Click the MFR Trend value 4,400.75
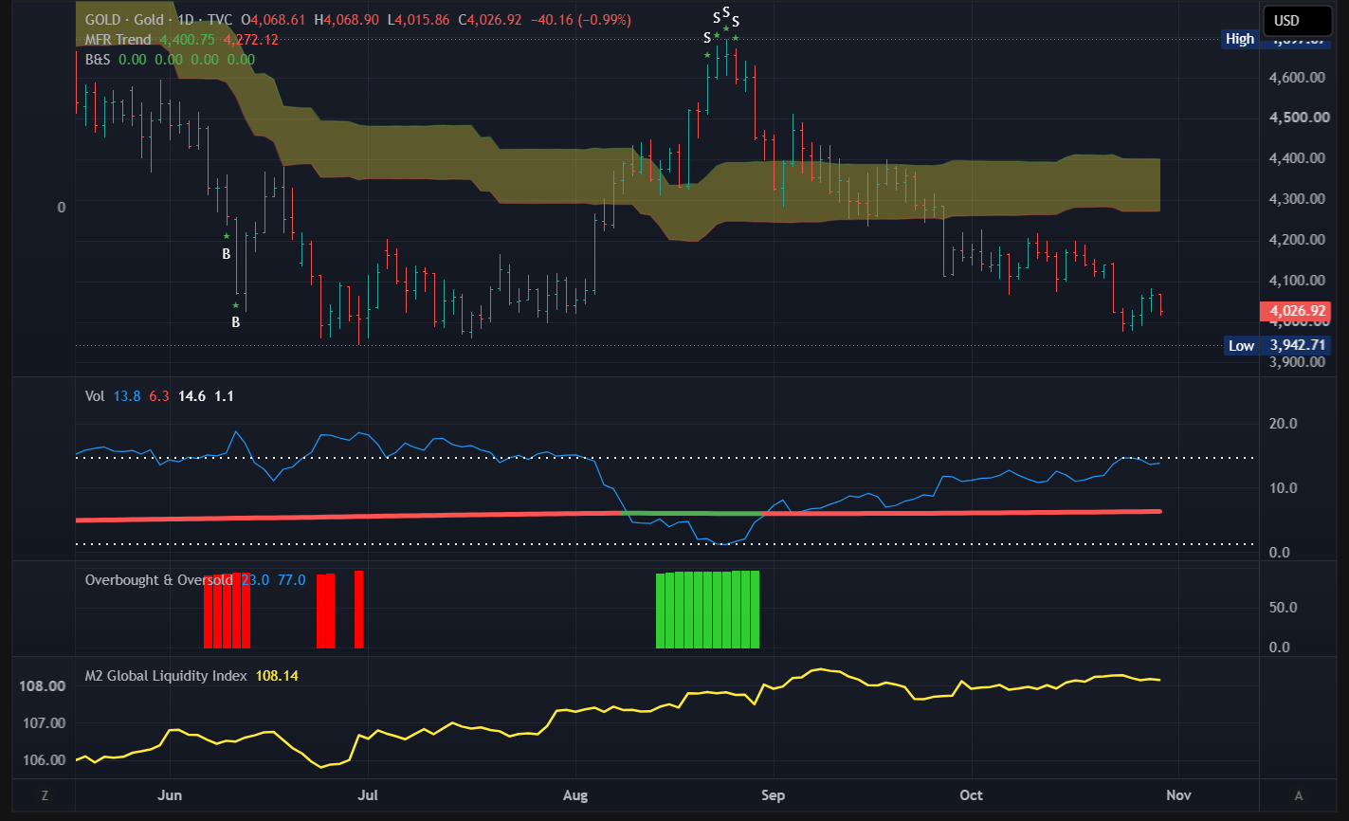 pos(188,40)
